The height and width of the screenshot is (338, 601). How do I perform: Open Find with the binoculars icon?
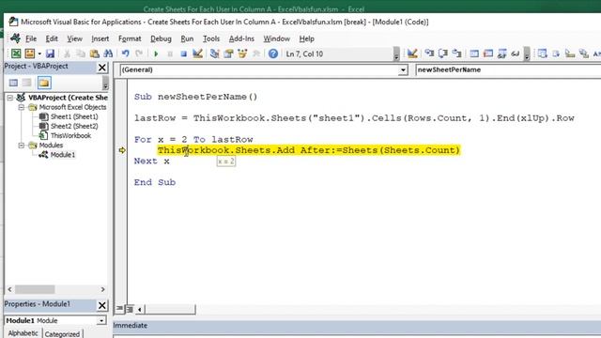108,54
